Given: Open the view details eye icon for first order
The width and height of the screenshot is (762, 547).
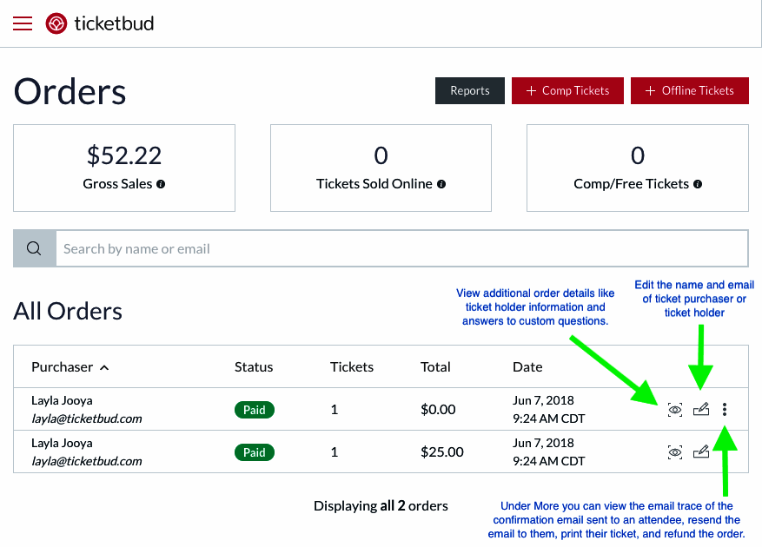Looking at the screenshot, I should pos(675,409).
